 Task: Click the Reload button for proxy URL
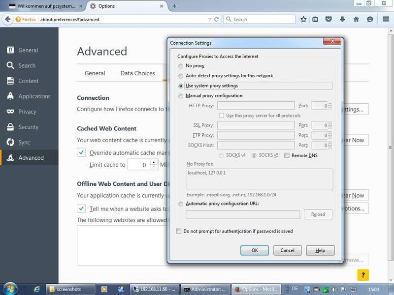[x=318, y=214]
